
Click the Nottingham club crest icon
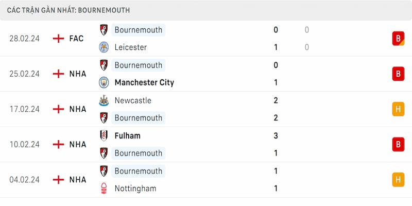click(104, 188)
